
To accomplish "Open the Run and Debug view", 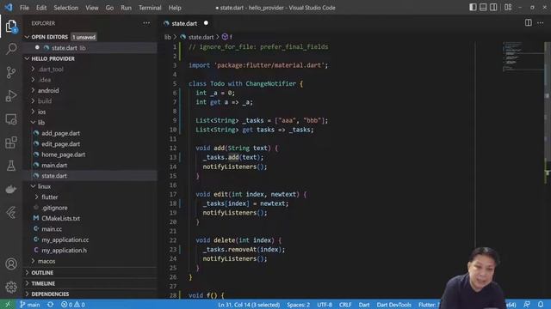I will tap(11, 95).
